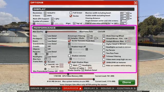The width and height of the screenshot is (164, 92).
Task: Adjust the GPU Video Memory slider
Action: tap(68, 74)
